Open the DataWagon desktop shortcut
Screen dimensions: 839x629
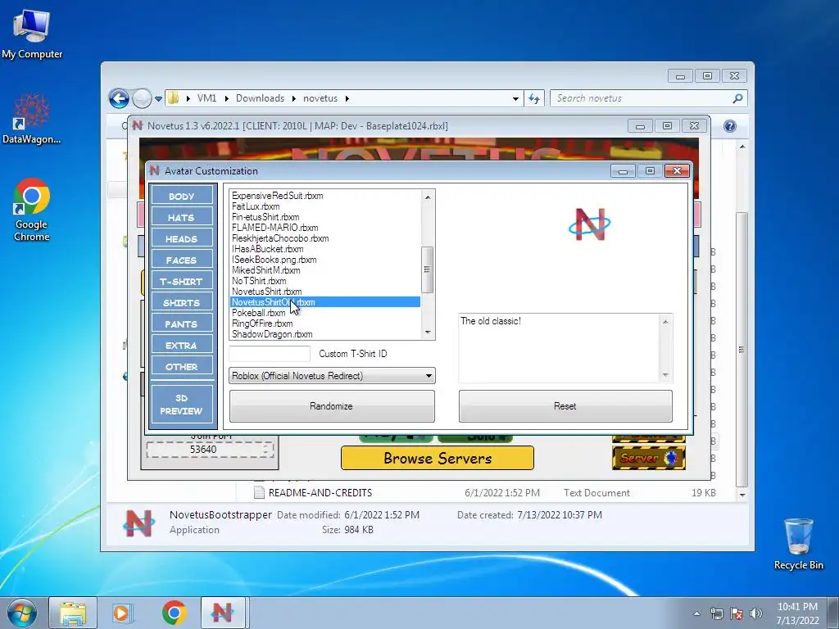32,119
